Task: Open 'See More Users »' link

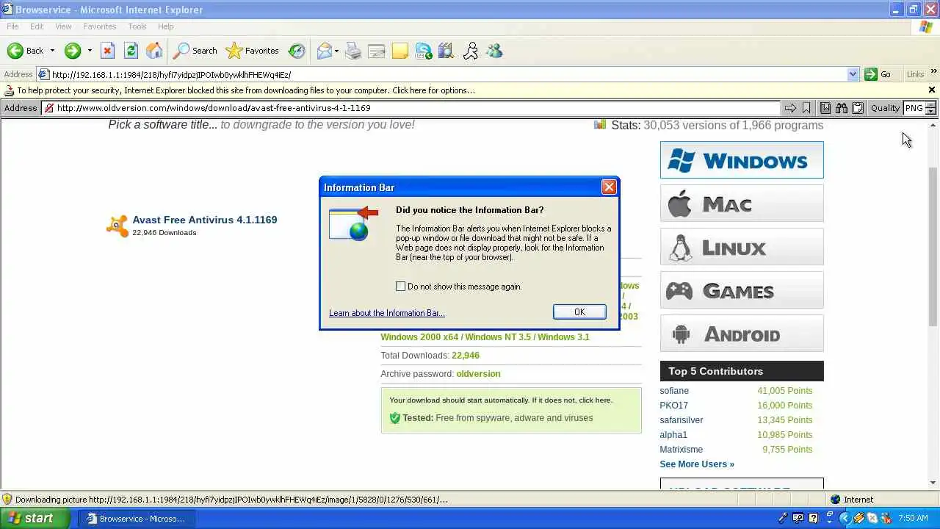Action: pos(697,464)
